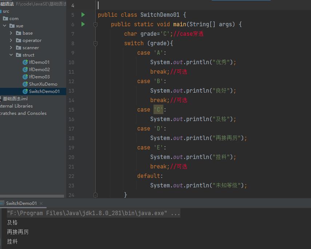The width and height of the screenshot is (311, 249).
Task: Click the com package folder icon
Action: [5, 19]
